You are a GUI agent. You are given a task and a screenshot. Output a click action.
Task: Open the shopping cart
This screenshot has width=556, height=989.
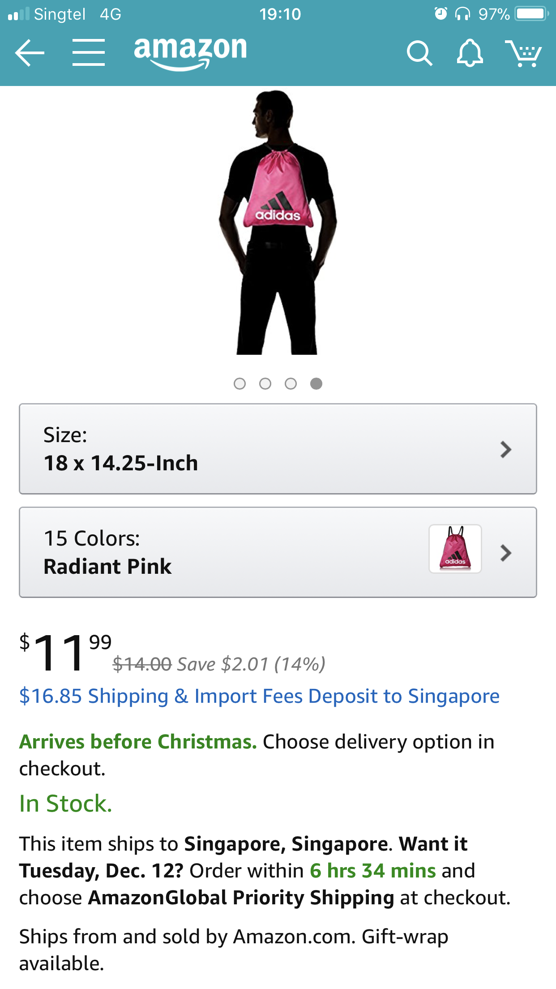(523, 53)
